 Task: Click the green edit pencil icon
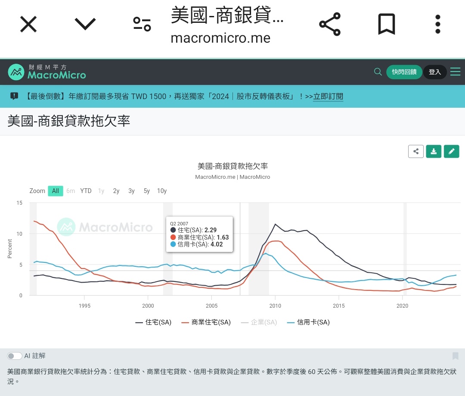(x=451, y=151)
